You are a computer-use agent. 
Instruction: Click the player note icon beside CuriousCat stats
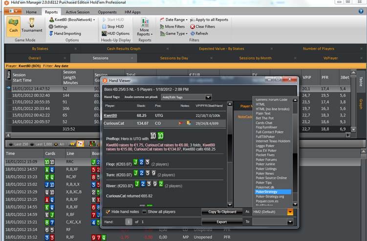(x=189, y=123)
